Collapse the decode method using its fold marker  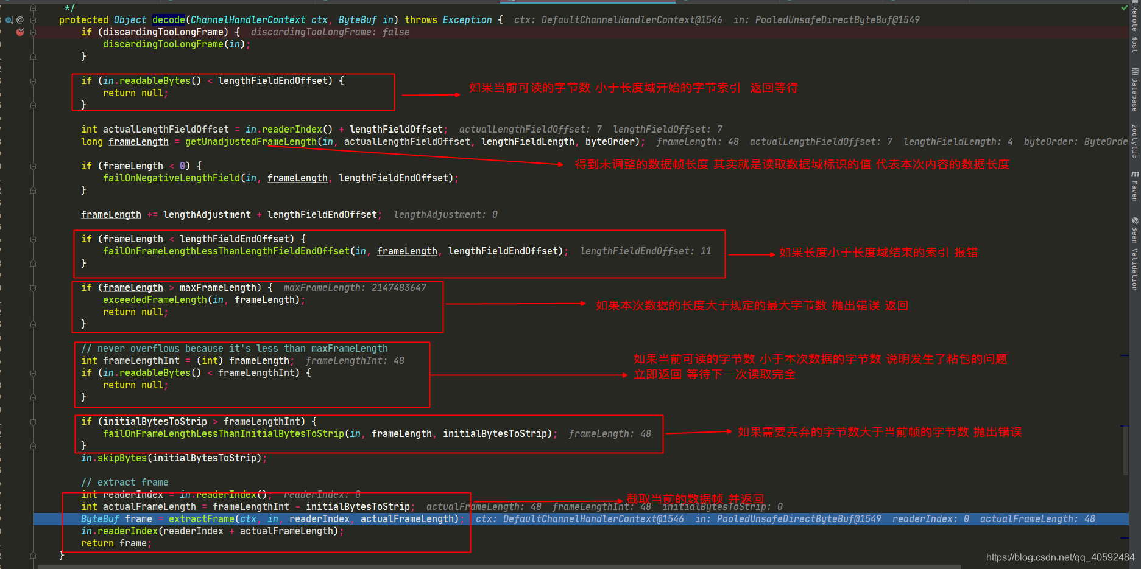[33, 20]
